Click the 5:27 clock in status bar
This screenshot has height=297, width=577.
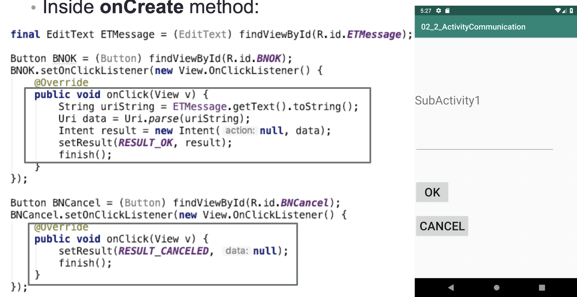pyautogui.click(x=425, y=11)
